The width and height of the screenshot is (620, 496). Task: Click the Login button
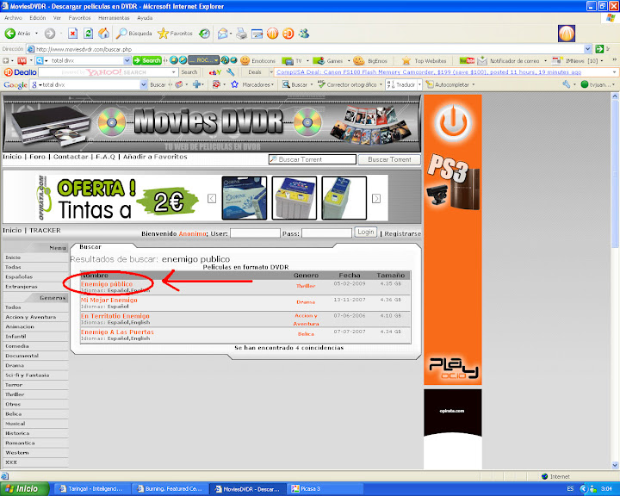click(366, 232)
